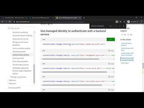Click the Use managed identity heading

pos(73,33)
